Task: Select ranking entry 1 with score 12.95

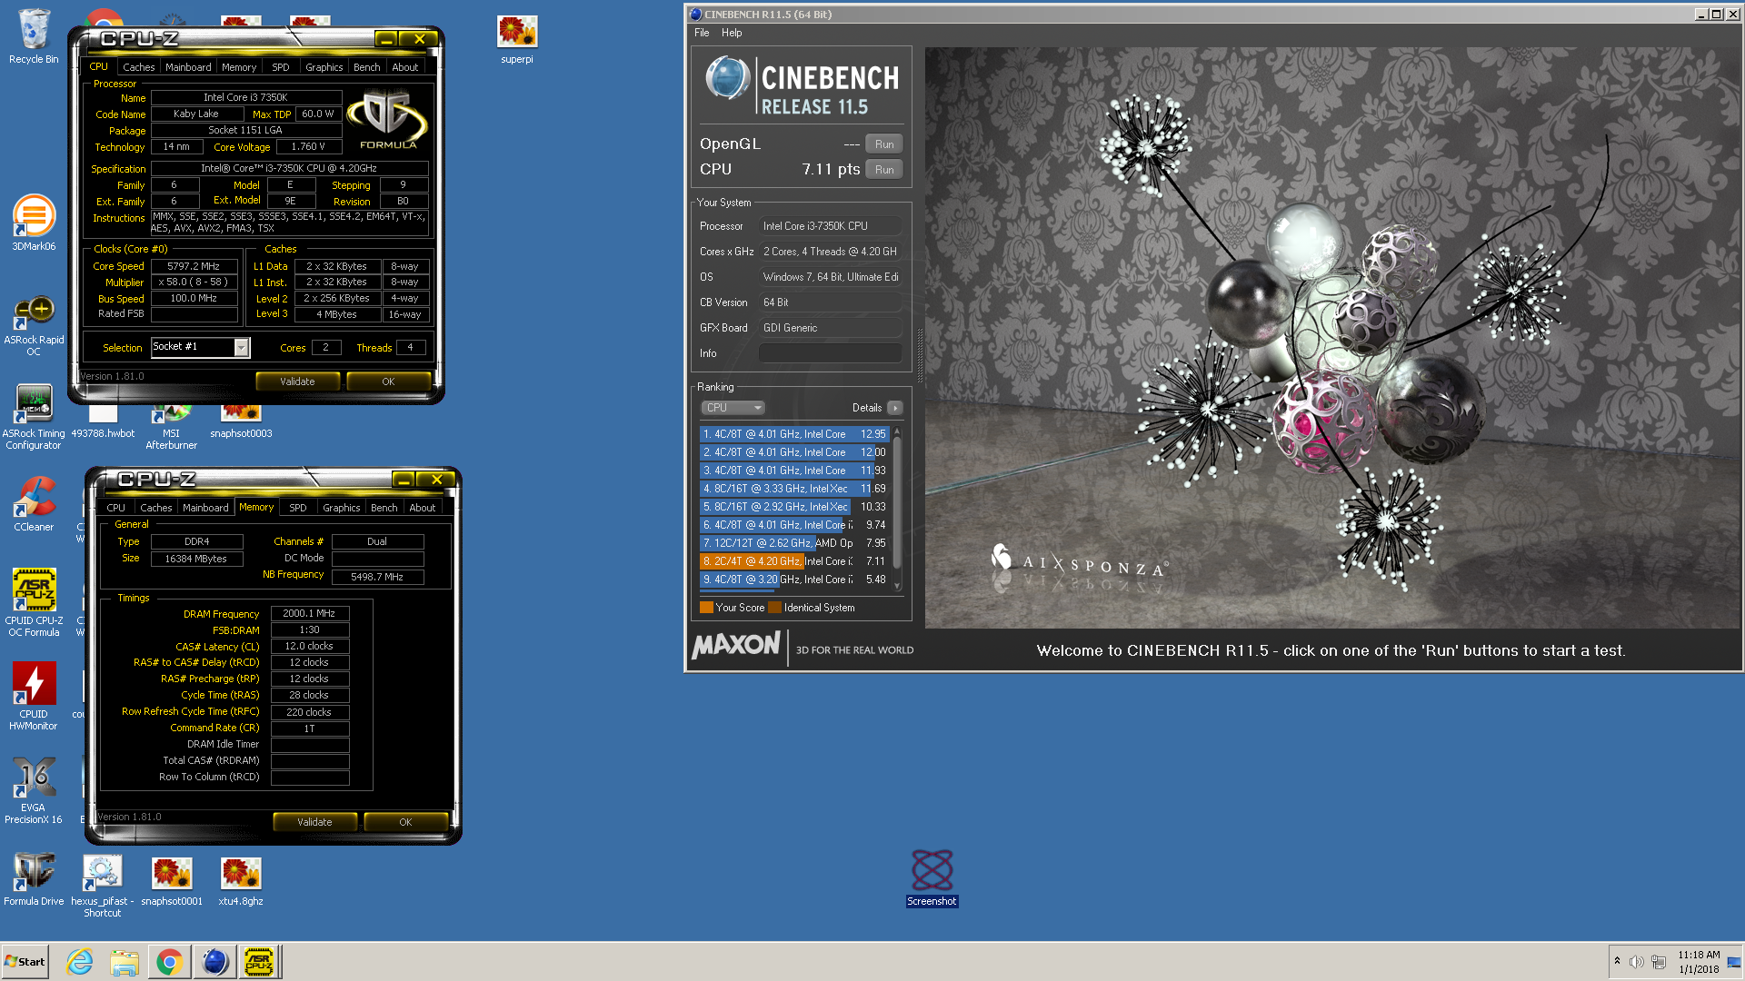Action: [795, 434]
